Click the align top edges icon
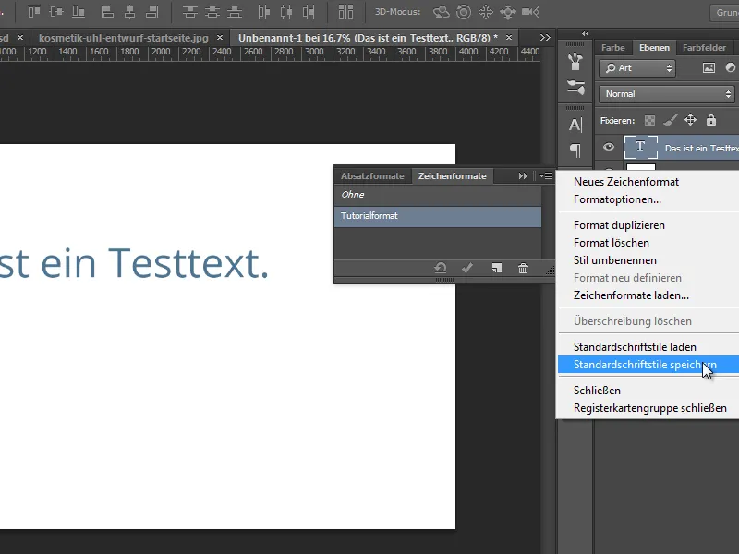Image resolution: width=739 pixels, height=554 pixels. coord(33,12)
